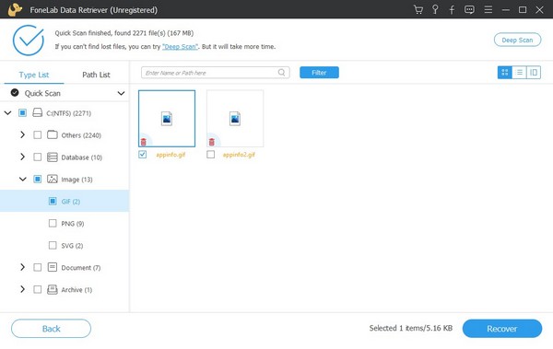
Task: Toggle the C:(NTFS) drive checkbox
Action: point(22,113)
